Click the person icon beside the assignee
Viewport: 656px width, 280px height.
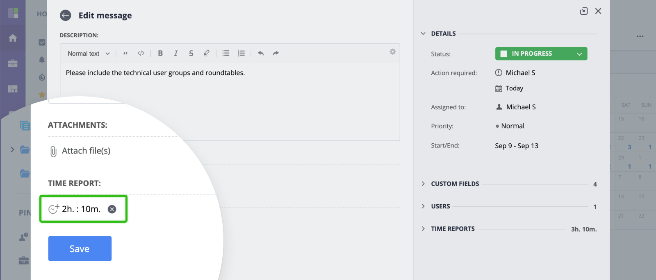point(499,107)
